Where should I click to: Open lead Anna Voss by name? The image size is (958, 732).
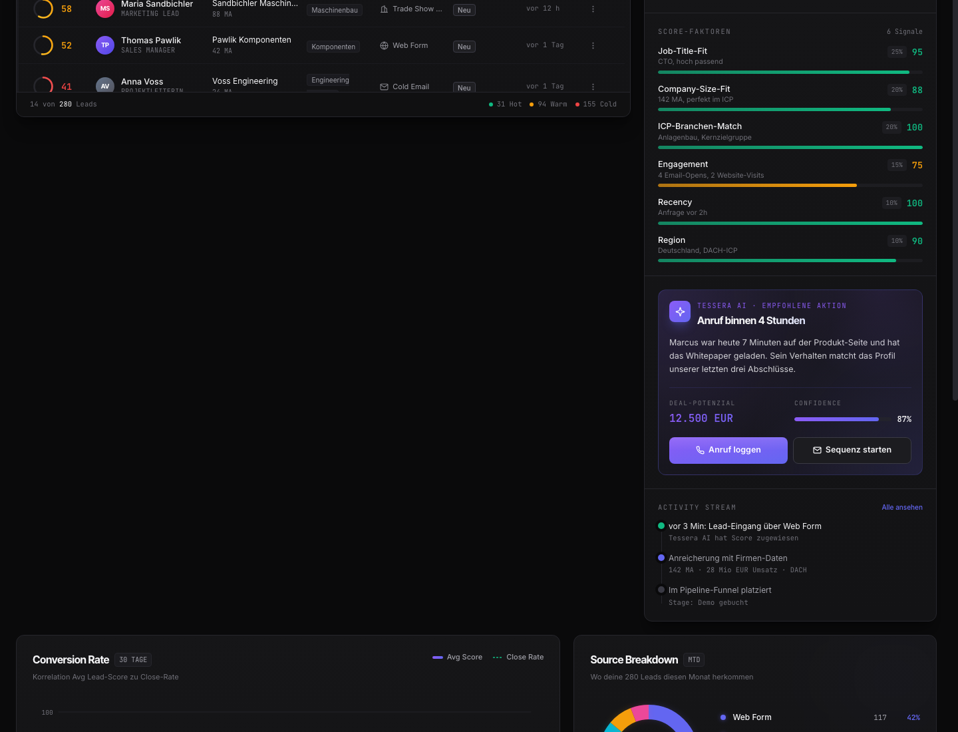142,82
